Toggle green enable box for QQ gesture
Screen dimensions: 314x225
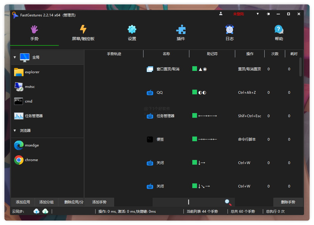tap(194, 92)
